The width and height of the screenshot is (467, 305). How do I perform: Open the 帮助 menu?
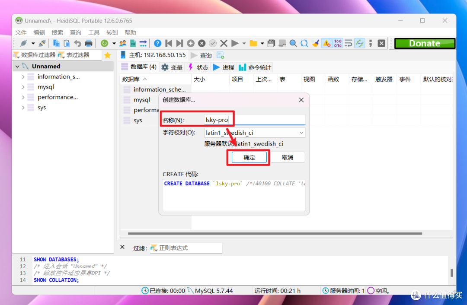coord(130,32)
